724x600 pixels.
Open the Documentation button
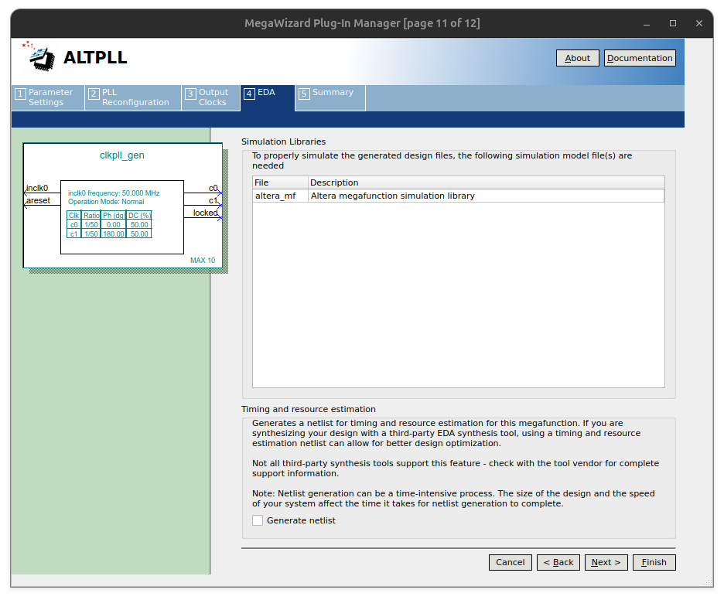[639, 58]
